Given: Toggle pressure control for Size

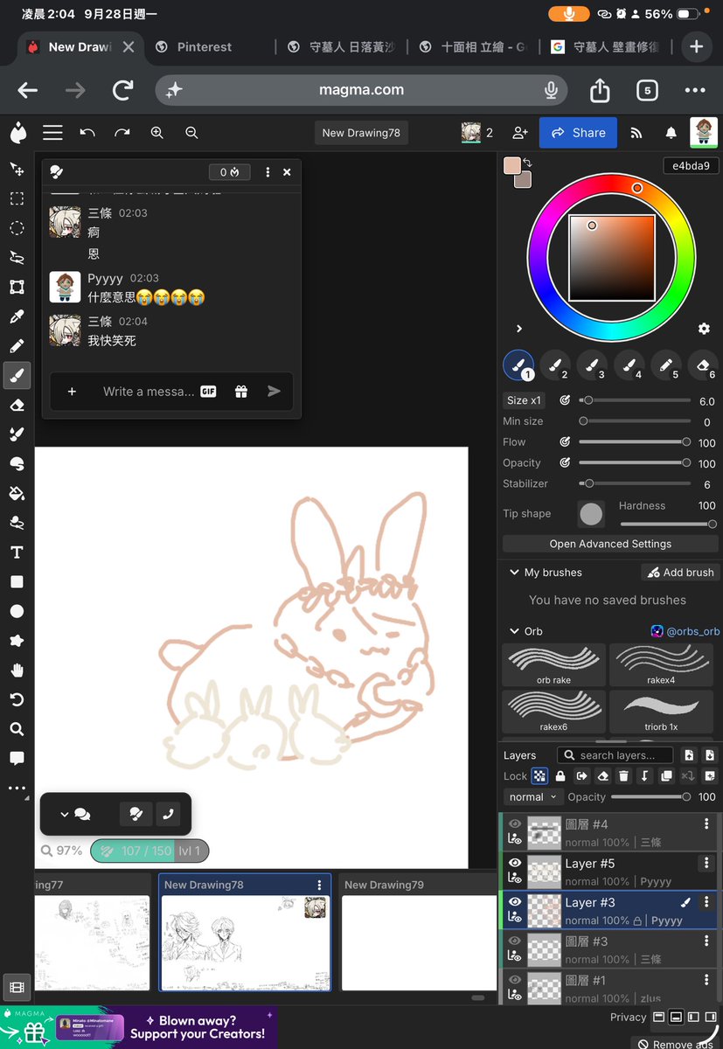Looking at the screenshot, I should tap(565, 400).
